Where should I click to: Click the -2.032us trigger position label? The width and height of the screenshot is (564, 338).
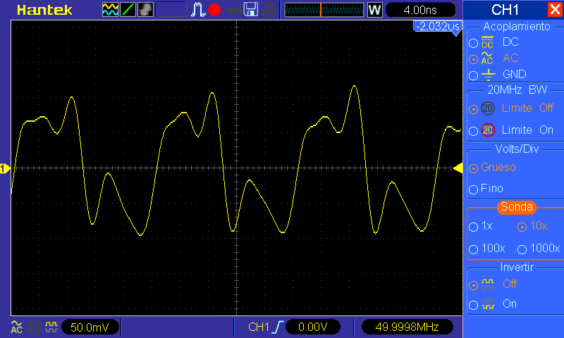[x=437, y=26]
